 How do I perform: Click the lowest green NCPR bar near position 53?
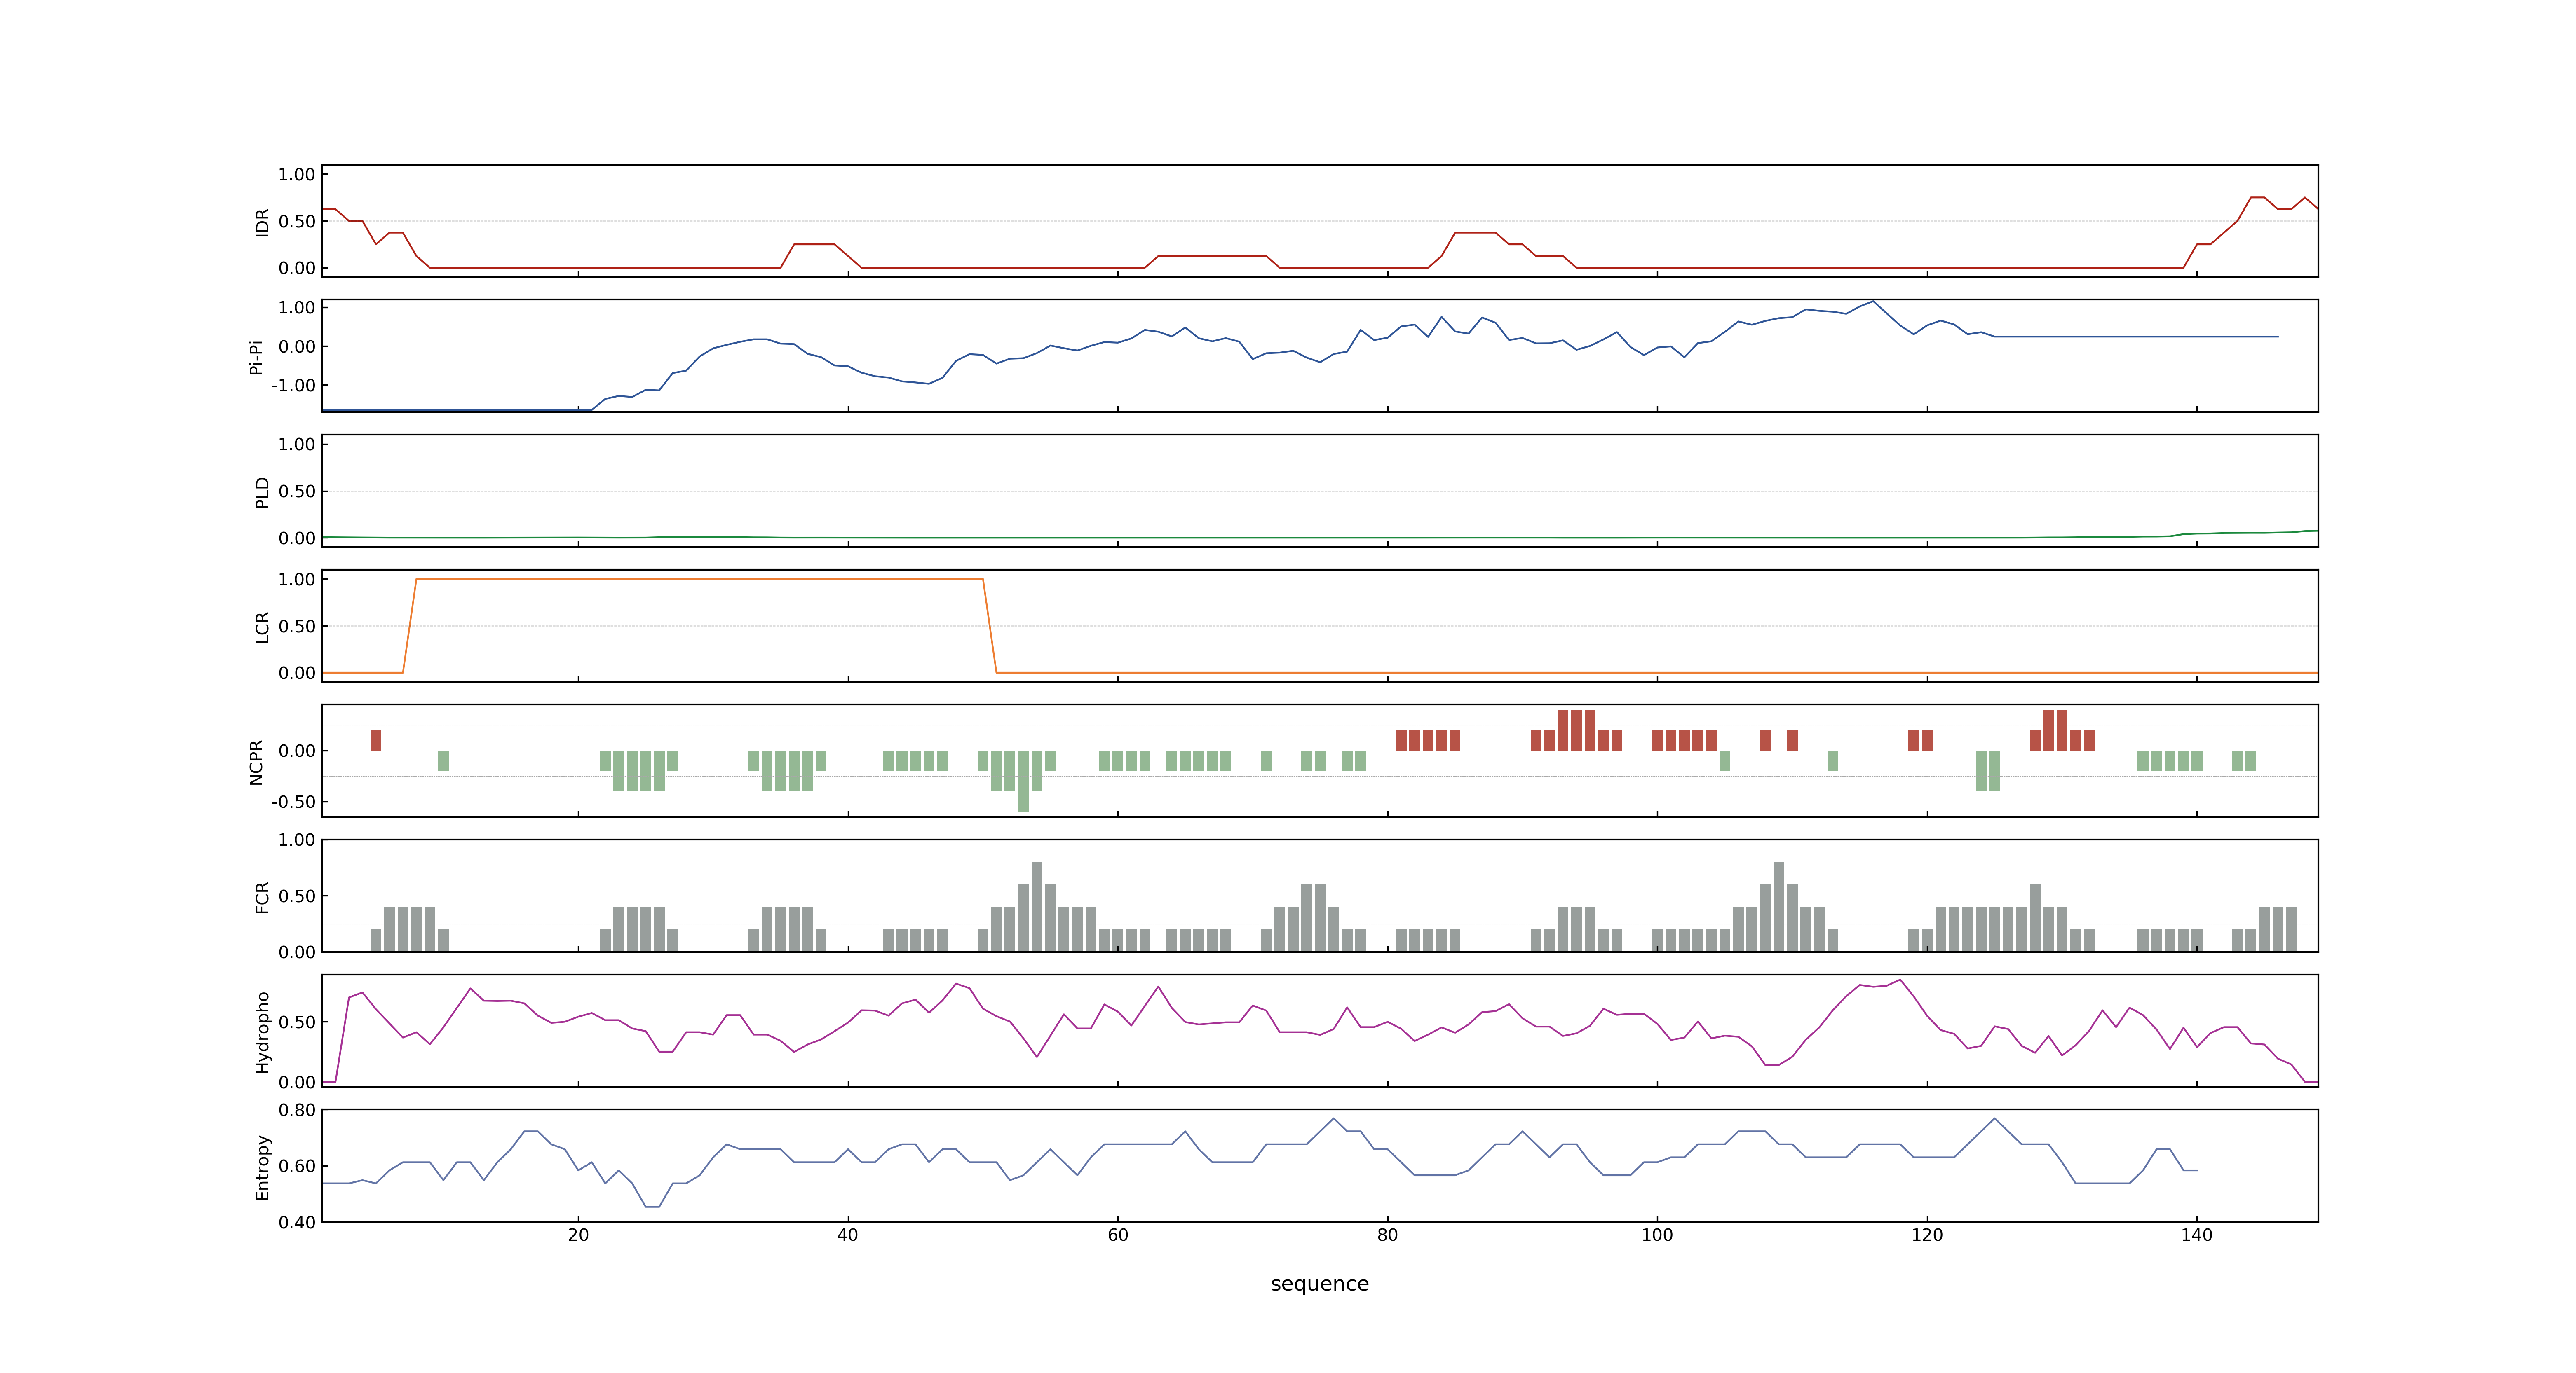tap(1023, 781)
